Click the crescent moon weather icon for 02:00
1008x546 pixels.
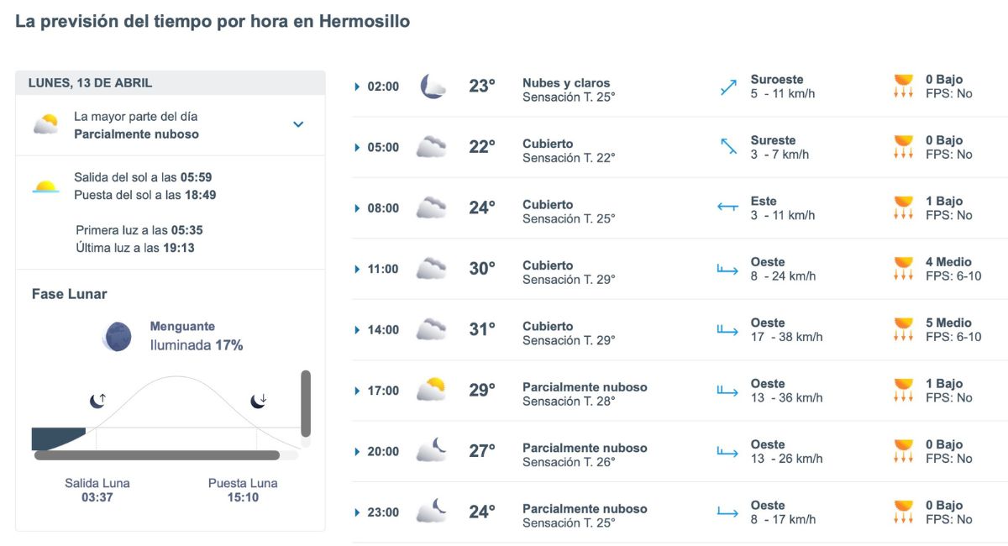pos(431,85)
